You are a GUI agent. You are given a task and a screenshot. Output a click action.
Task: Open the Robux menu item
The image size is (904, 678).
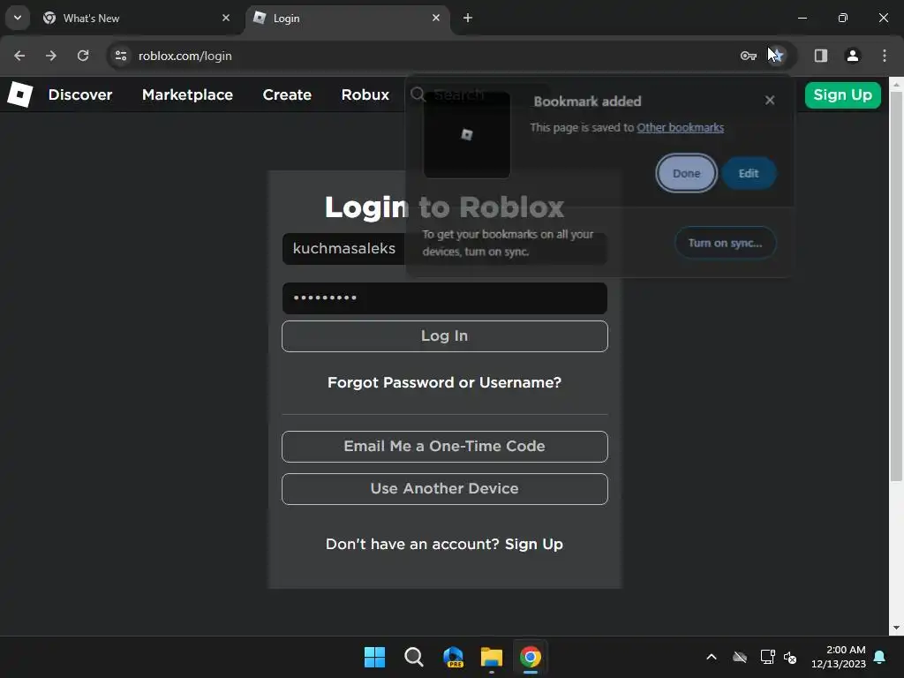coord(365,94)
